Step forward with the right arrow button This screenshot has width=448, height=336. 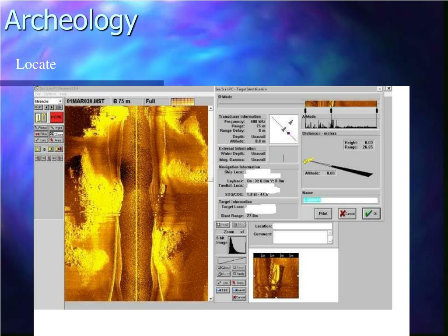click(x=52, y=108)
